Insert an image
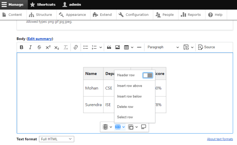Screen dimensions: 237x145 118,47
